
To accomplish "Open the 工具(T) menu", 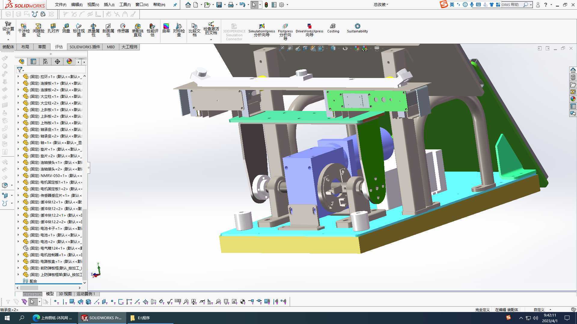I will point(125,5).
